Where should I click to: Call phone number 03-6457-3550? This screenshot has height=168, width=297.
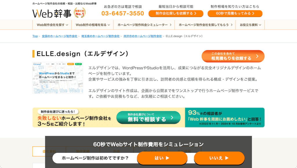[x=123, y=13]
